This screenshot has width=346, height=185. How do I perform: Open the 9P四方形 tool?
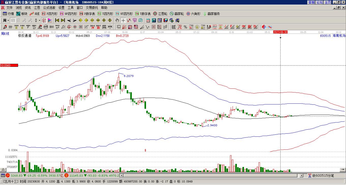(x=68, y=14)
